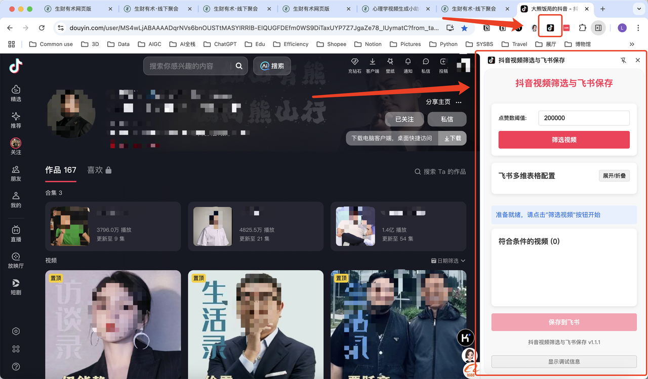The width and height of the screenshot is (648, 379).
Task: Open 精选 in Douyin sidebar
Action: 16,93
